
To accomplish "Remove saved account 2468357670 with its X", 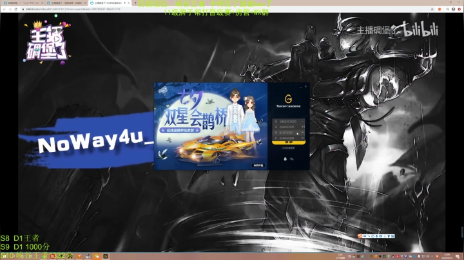I will [302, 127].
